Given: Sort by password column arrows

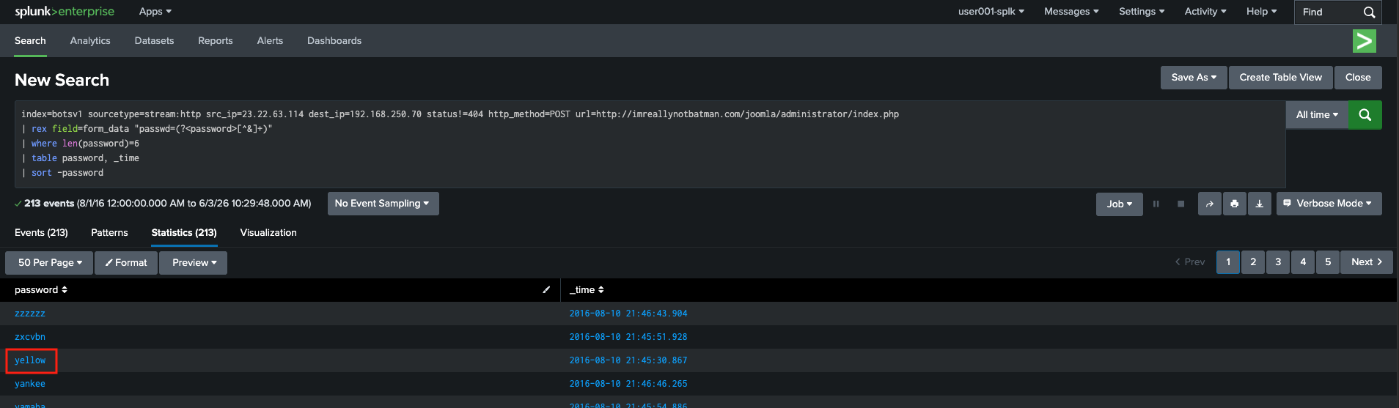Looking at the screenshot, I should (65, 290).
